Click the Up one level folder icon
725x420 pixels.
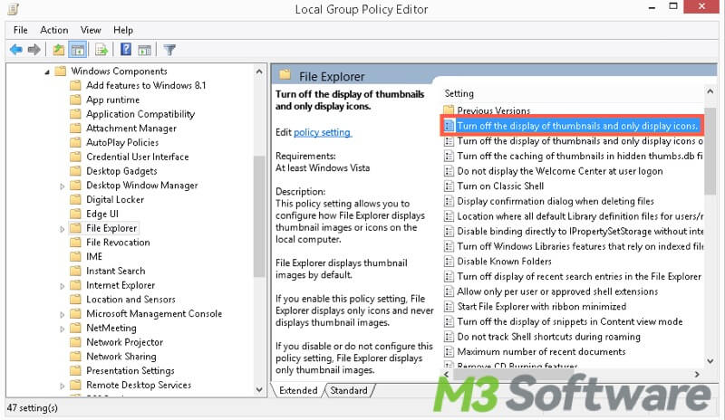[x=59, y=49]
